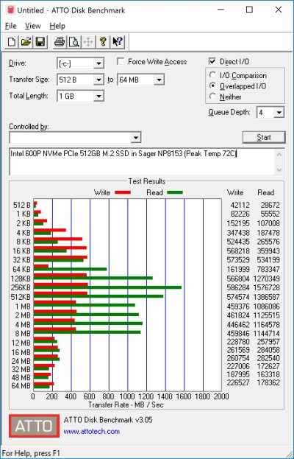Click the read value 178362
294x459 pixels.
coord(268,382)
